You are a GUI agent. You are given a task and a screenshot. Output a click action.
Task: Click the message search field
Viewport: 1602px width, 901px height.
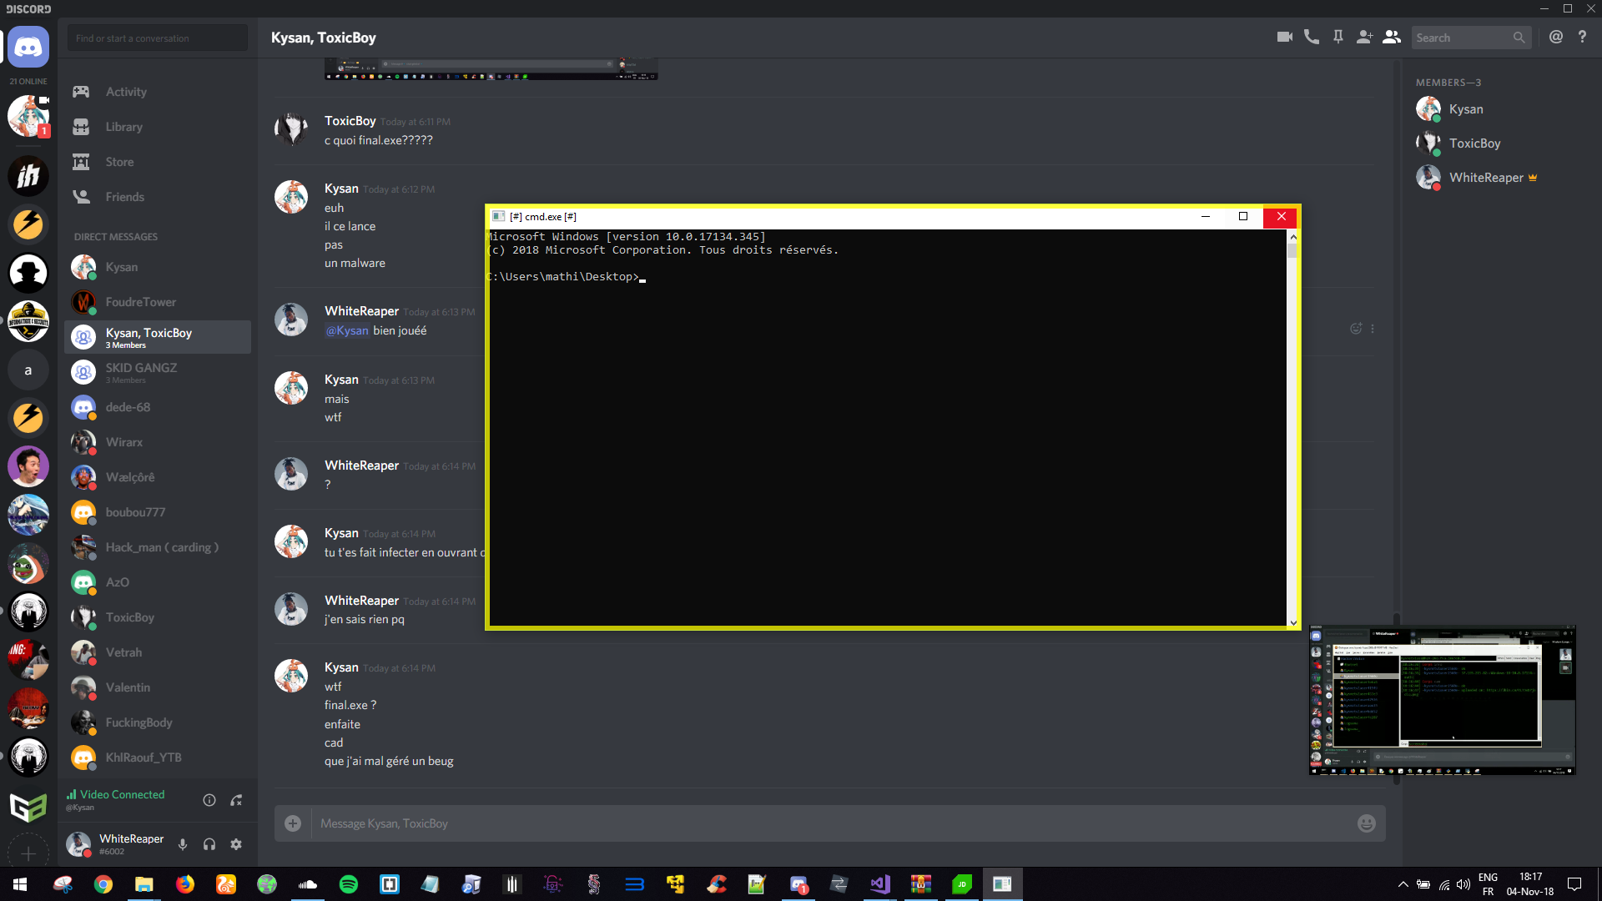click(1470, 38)
